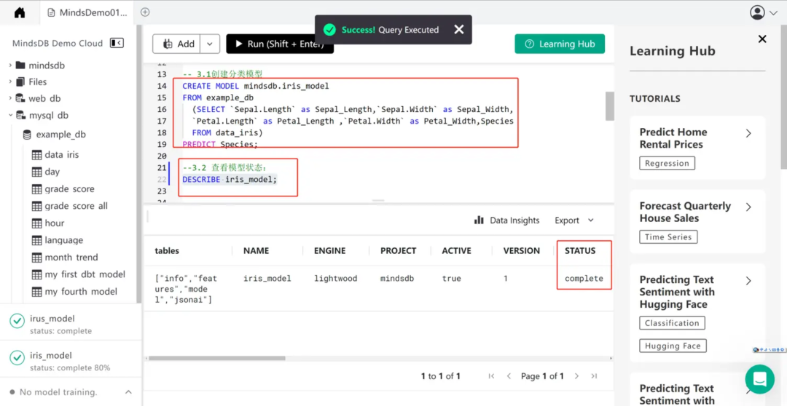Screen dimensions: 787x406
Task: Place cursor on DESCRIBE iris_model line
Action: (230, 179)
